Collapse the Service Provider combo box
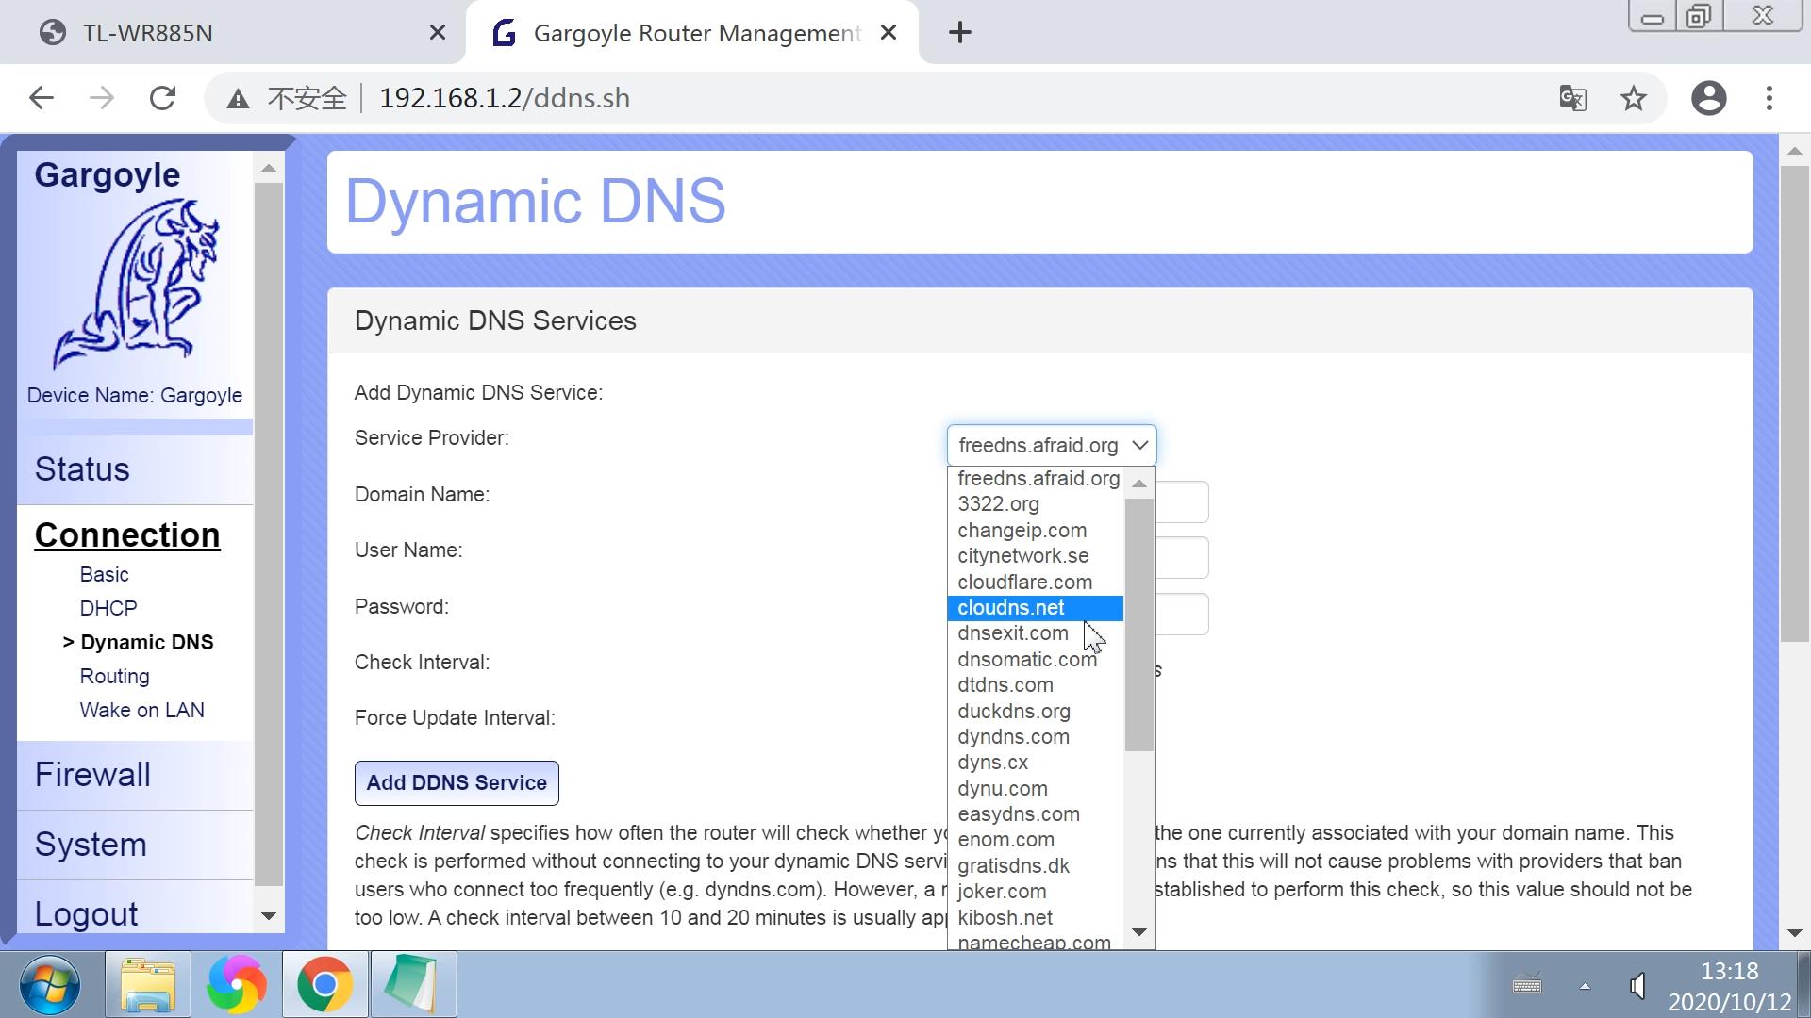The height and width of the screenshot is (1018, 1811). 1051,445
